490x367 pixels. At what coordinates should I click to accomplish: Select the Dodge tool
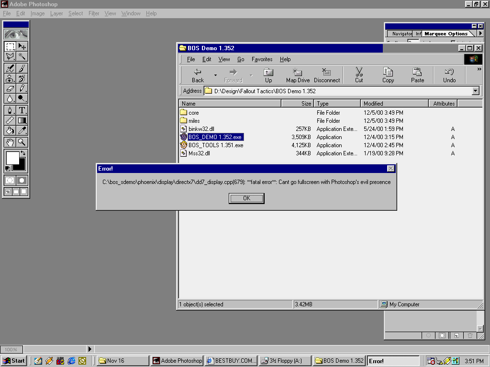(22, 98)
